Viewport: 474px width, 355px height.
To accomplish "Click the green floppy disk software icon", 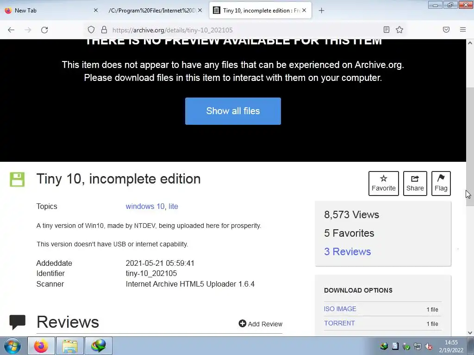I will [x=17, y=179].
